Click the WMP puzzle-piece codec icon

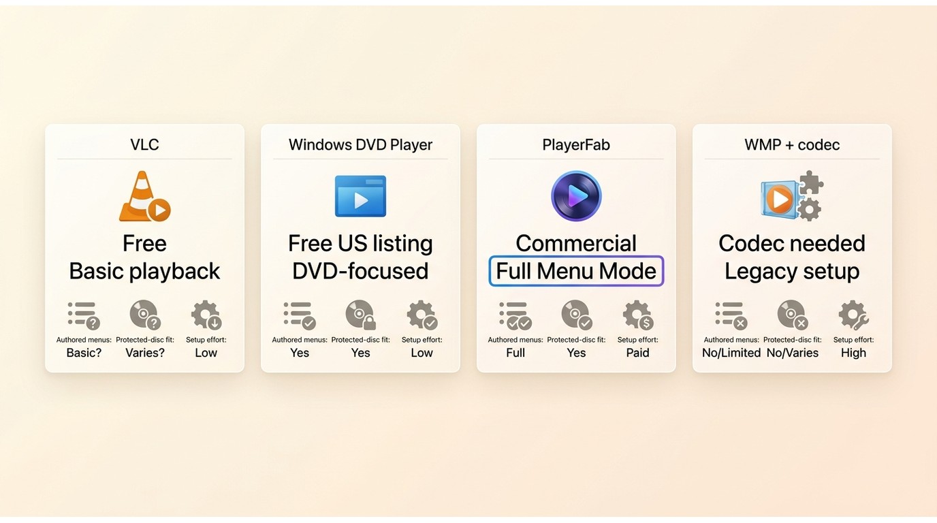[x=792, y=196]
